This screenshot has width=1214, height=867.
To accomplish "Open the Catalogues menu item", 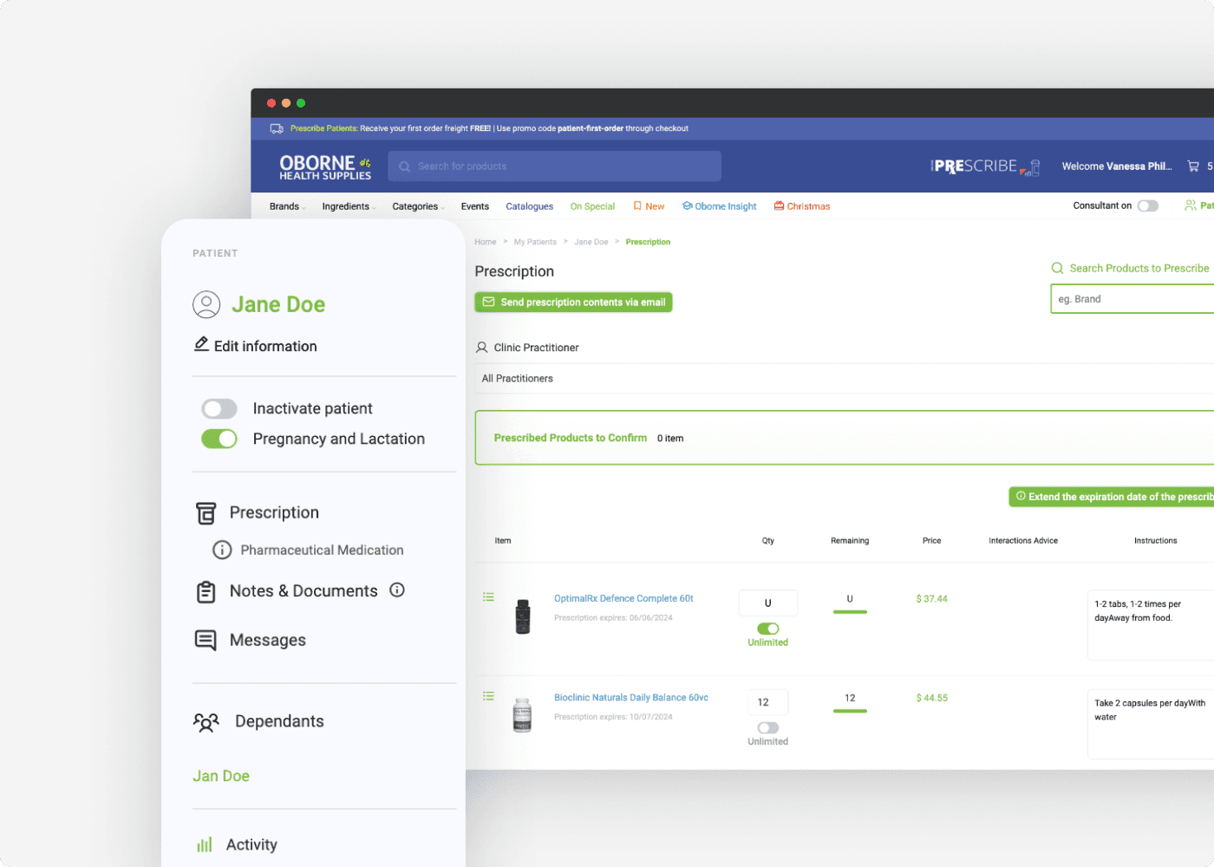I will (x=529, y=206).
